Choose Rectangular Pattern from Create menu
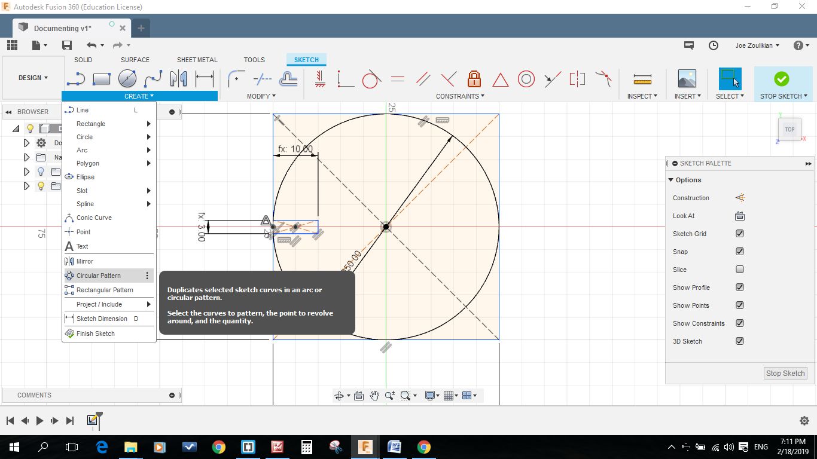 (108, 290)
